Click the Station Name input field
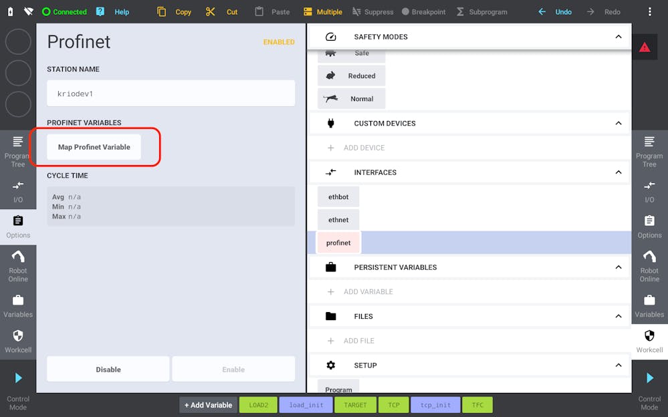The width and height of the screenshot is (668, 417). [x=171, y=94]
